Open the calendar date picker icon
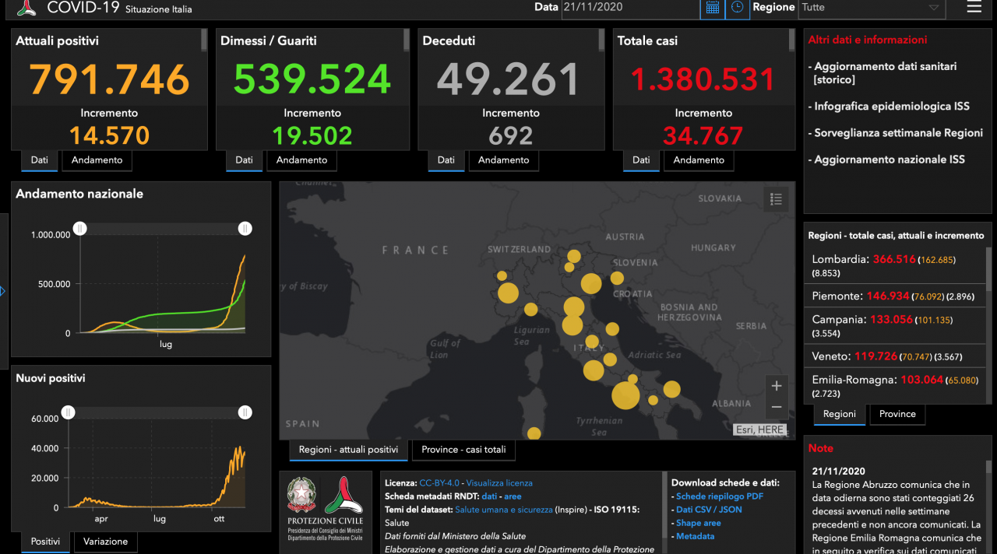997x554 pixels. [712, 8]
